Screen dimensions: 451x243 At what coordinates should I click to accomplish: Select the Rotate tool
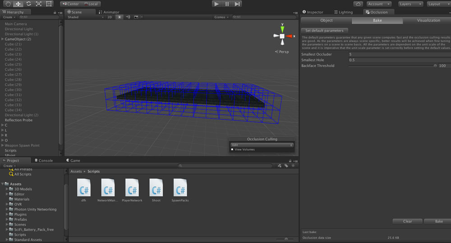pyautogui.click(x=28, y=4)
